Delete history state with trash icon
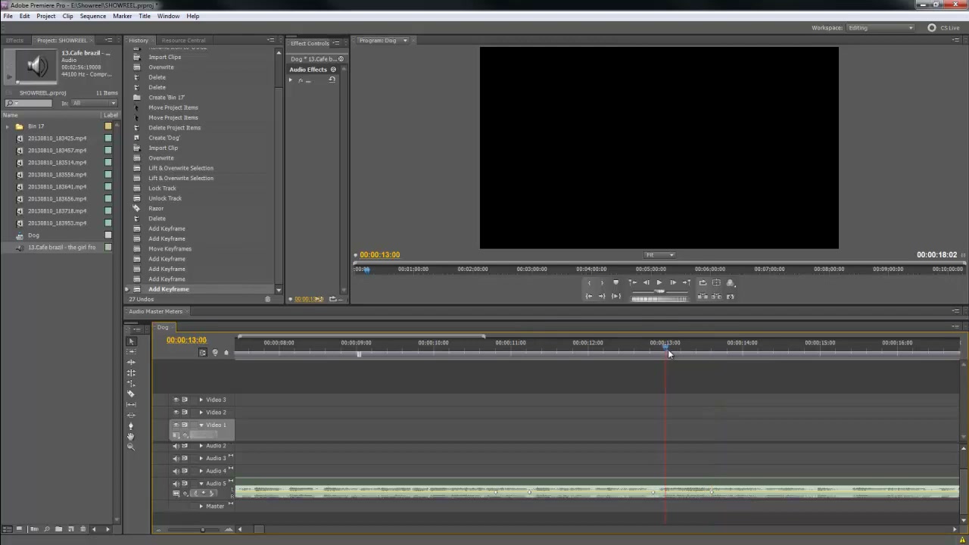 (x=267, y=299)
